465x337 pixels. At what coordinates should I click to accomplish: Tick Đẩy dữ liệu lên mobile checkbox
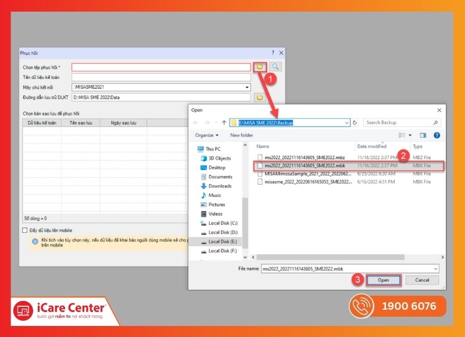click(x=25, y=230)
